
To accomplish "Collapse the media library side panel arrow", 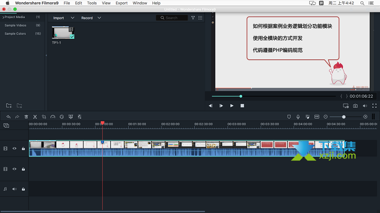I will [x=46, y=56].
